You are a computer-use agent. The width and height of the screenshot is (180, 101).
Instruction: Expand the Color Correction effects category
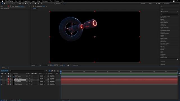click(x=160, y=27)
